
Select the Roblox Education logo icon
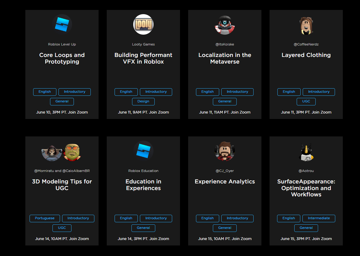[143, 151]
